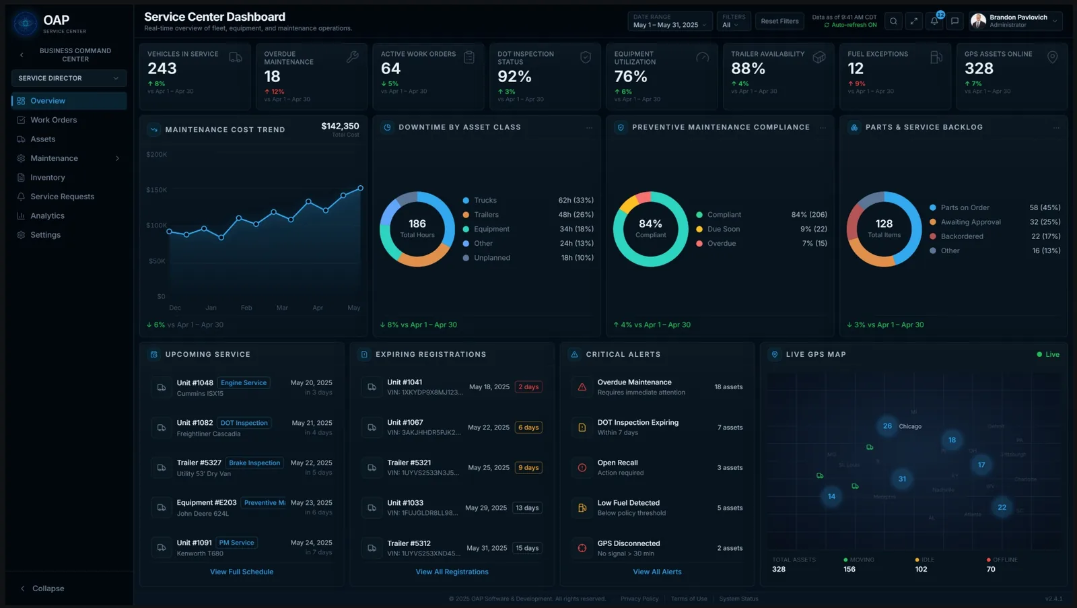Open View Full Schedule link

pos(242,572)
